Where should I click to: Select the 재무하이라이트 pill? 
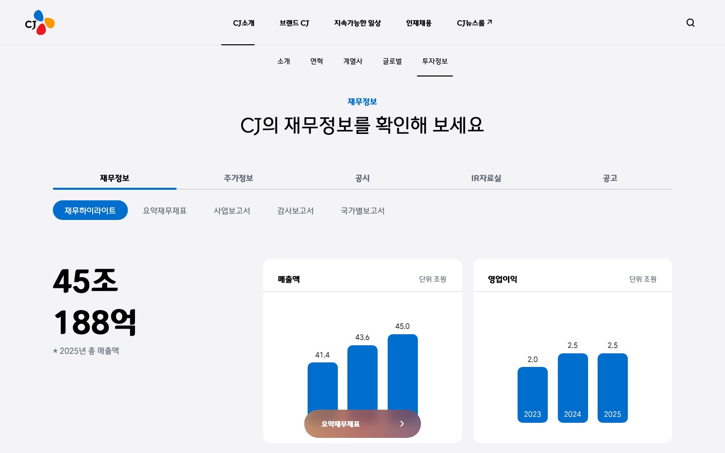[90, 210]
